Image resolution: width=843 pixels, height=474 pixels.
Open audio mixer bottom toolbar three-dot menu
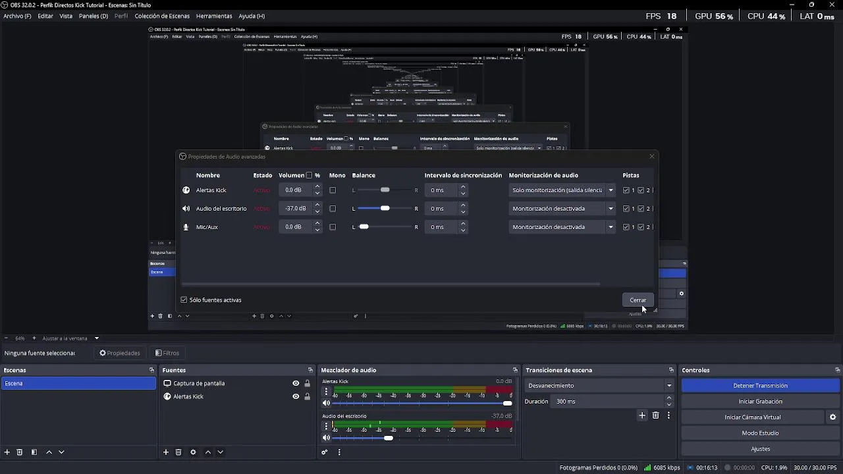339,452
